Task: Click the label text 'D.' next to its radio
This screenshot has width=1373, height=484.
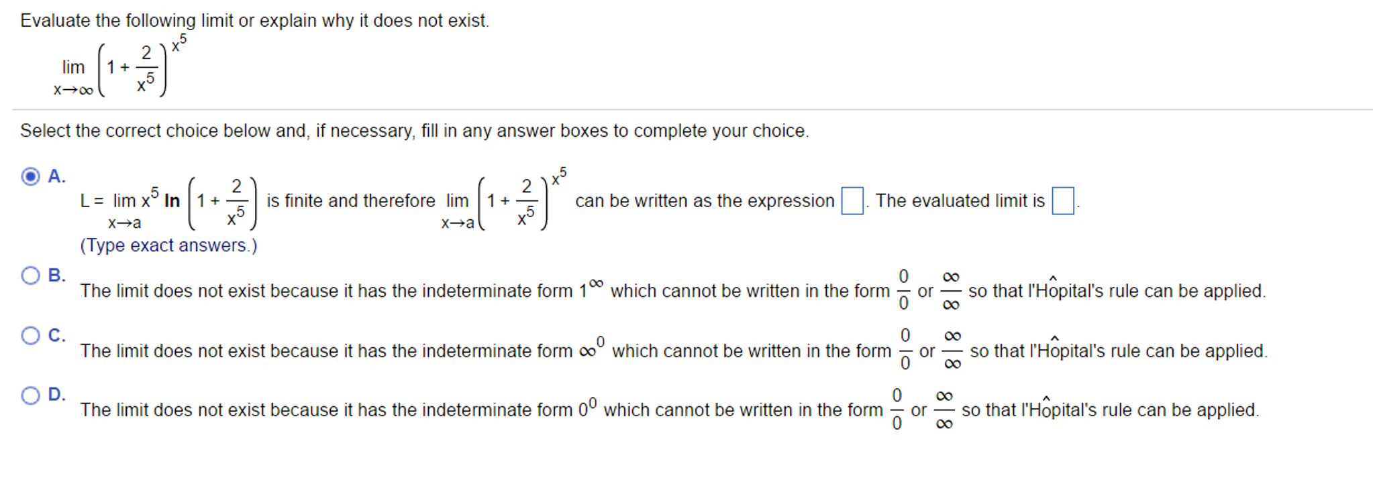Action: tap(55, 395)
